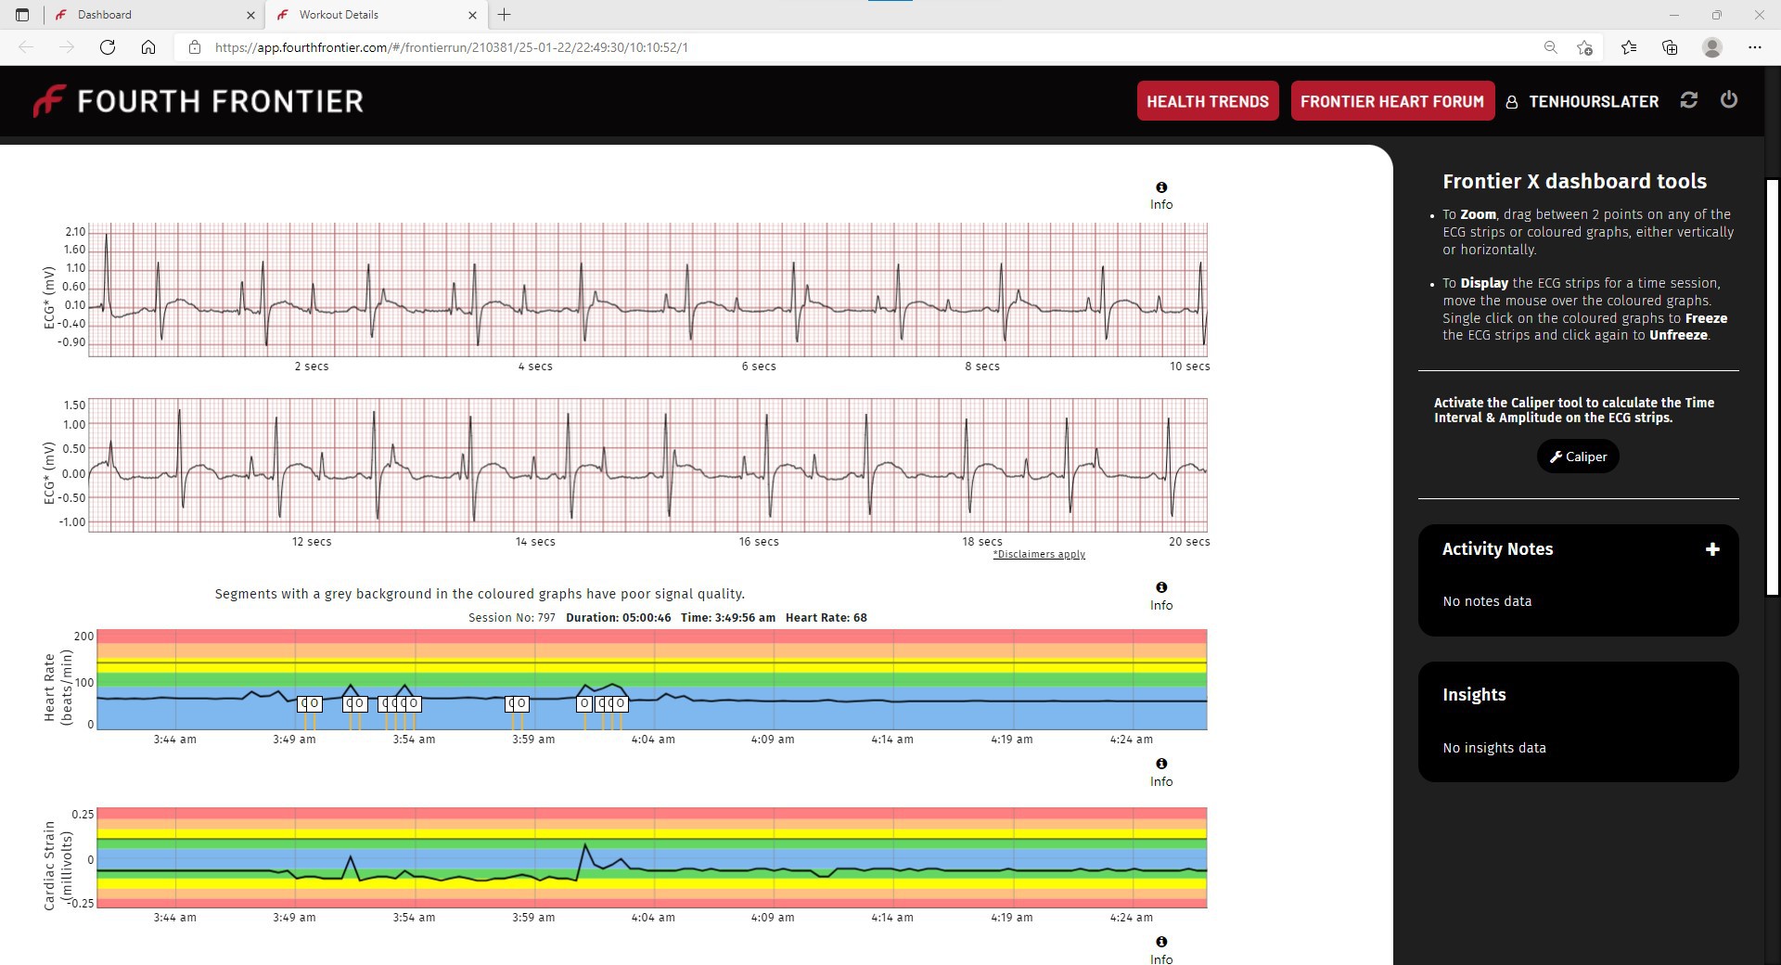1781x965 pixels.
Task: Click the sync refresh icon in header
Action: 1689,100
